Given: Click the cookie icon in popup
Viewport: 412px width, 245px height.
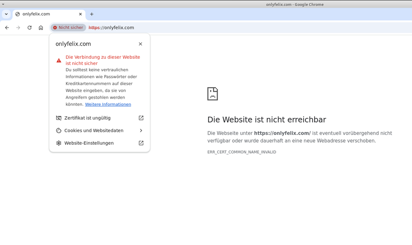Looking at the screenshot, I should [59, 130].
